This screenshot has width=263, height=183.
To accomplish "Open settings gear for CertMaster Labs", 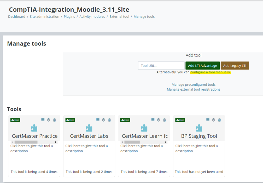I will pyautogui.click(x=104, y=120).
